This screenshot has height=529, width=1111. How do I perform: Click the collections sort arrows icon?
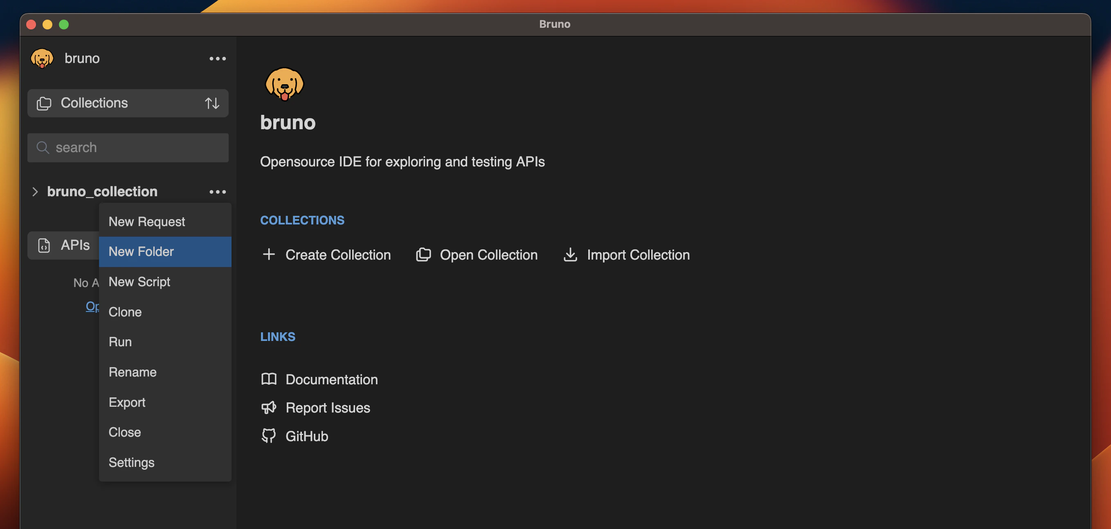212,103
